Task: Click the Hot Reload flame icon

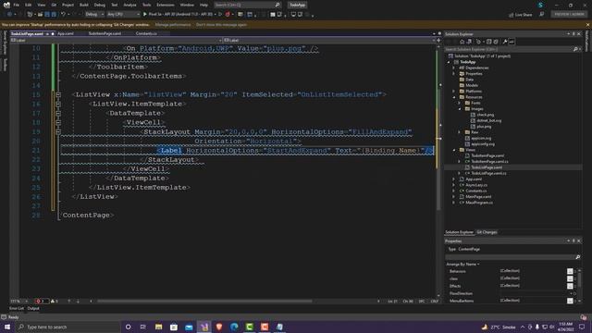Action: tap(228, 15)
